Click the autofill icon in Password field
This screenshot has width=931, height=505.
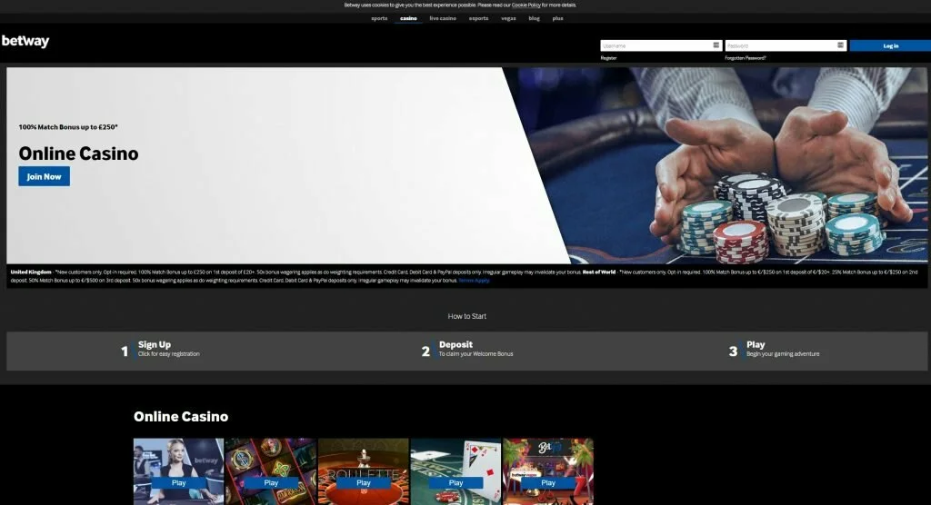[x=840, y=45]
